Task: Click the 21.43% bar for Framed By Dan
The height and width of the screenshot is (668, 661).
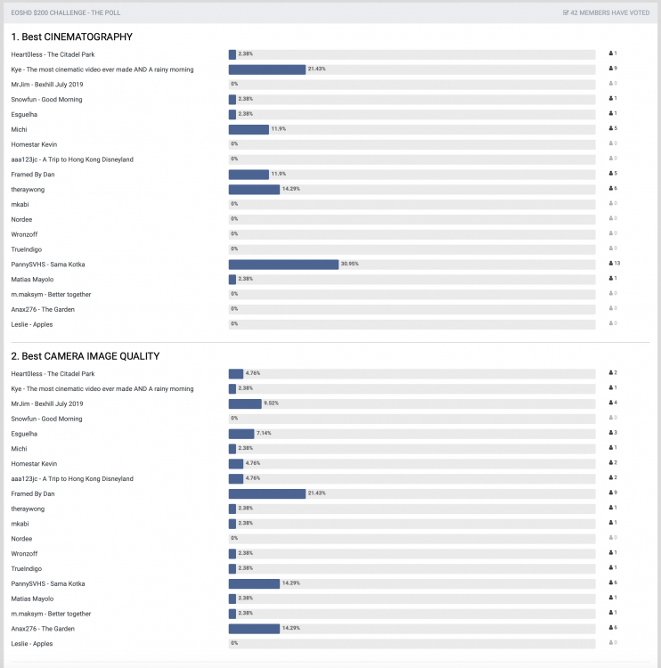Action: point(266,493)
